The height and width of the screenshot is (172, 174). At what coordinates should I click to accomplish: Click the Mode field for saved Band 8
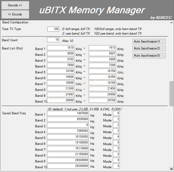tap(116, 154)
